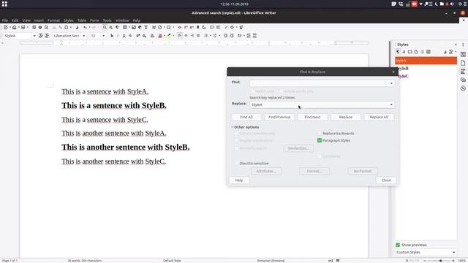468x263 pixels.
Task: Click the Align Left toolbar icon
Action: 180,36
